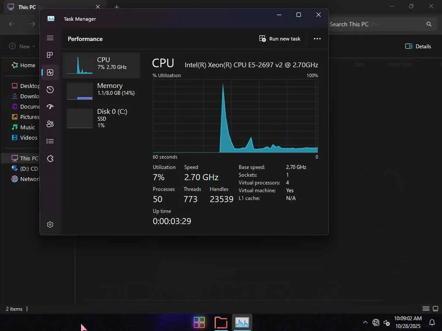Select Memory resource in performance list
Viewport: 442px width, 331px height.
click(x=101, y=91)
